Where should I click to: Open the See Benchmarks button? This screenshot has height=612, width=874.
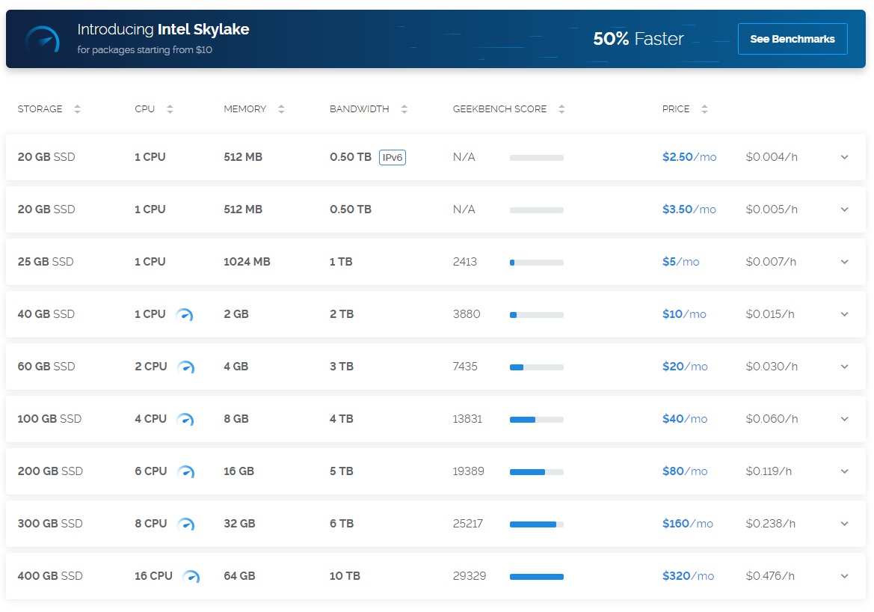[792, 39]
